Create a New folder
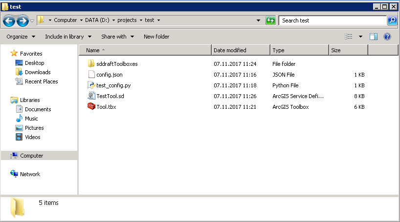The image size is (400, 222). [156, 37]
